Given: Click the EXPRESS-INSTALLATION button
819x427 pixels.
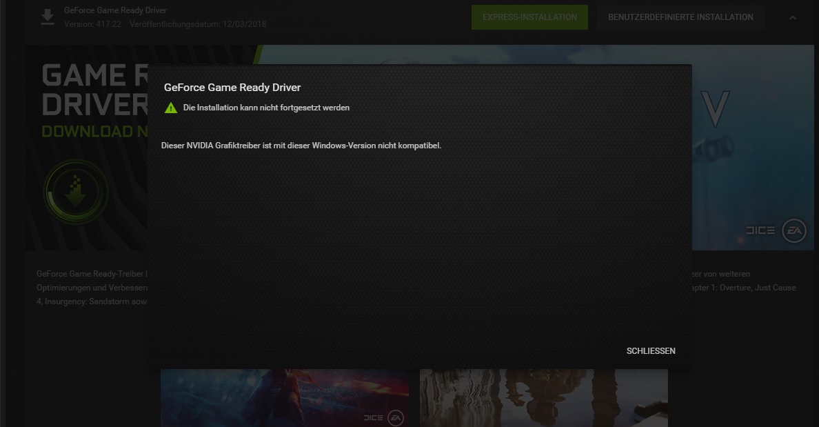Looking at the screenshot, I should (529, 17).
